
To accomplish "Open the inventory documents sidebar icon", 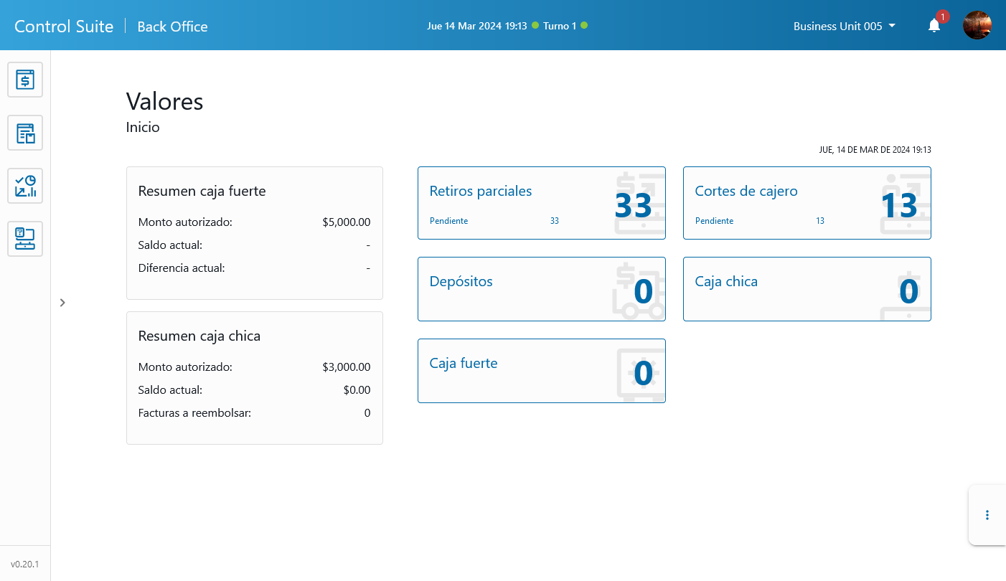I will point(25,133).
